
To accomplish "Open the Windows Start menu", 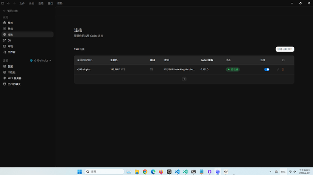I will [x=79, y=172].
